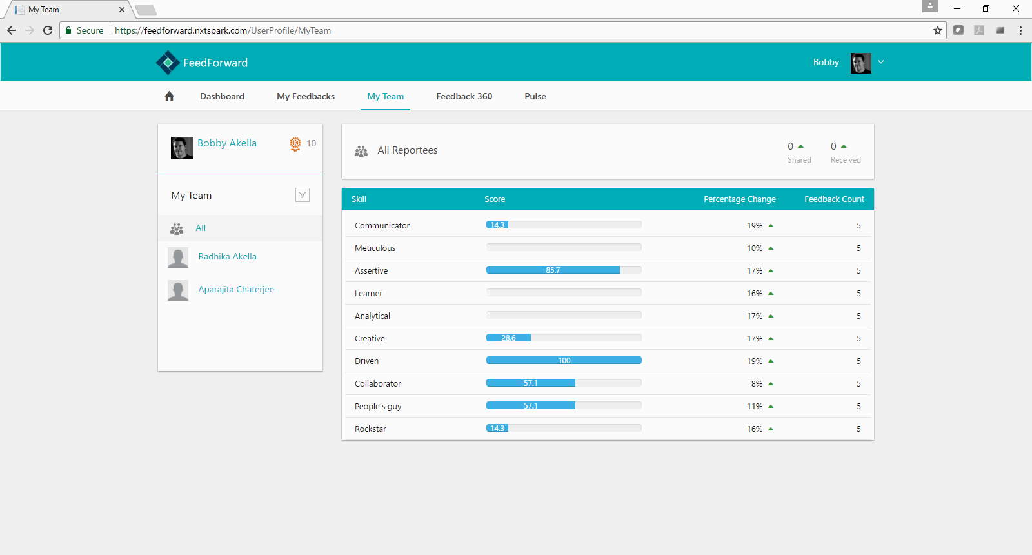Screen dimensions: 1032x555
Task: Click the 8% change in Collaborator row
Action: [x=757, y=384]
